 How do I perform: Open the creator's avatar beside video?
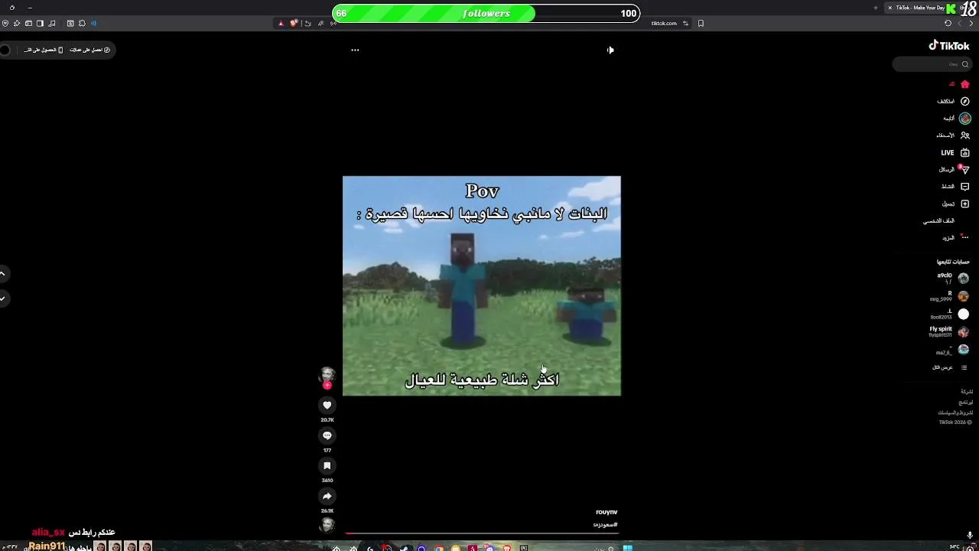pos(327,374)
